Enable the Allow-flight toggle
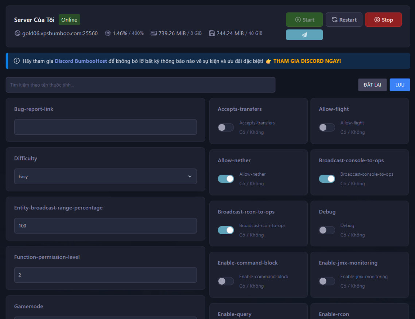415x319 pixels. (327, 127)
